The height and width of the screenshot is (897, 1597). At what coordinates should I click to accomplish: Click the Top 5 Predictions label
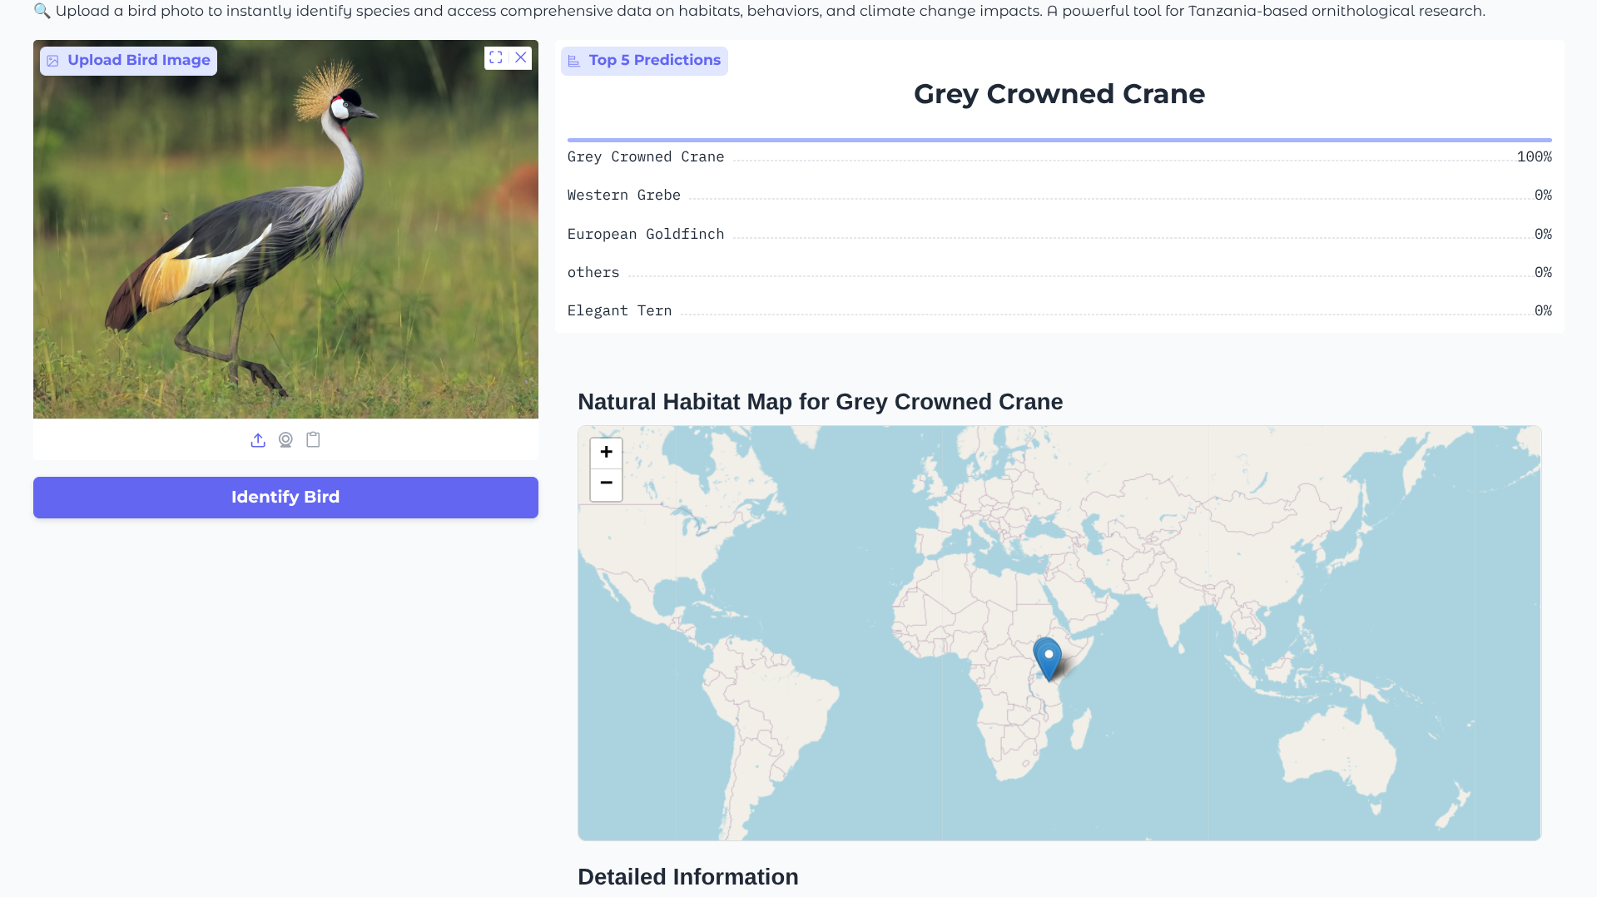[644, 61]
